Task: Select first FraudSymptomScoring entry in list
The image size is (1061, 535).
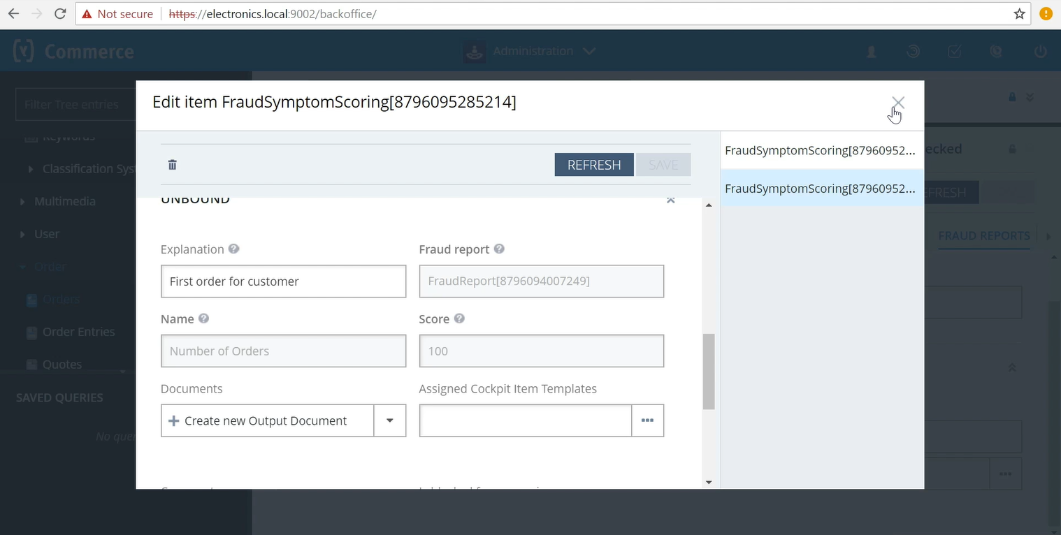Action: tap(822, 150)
